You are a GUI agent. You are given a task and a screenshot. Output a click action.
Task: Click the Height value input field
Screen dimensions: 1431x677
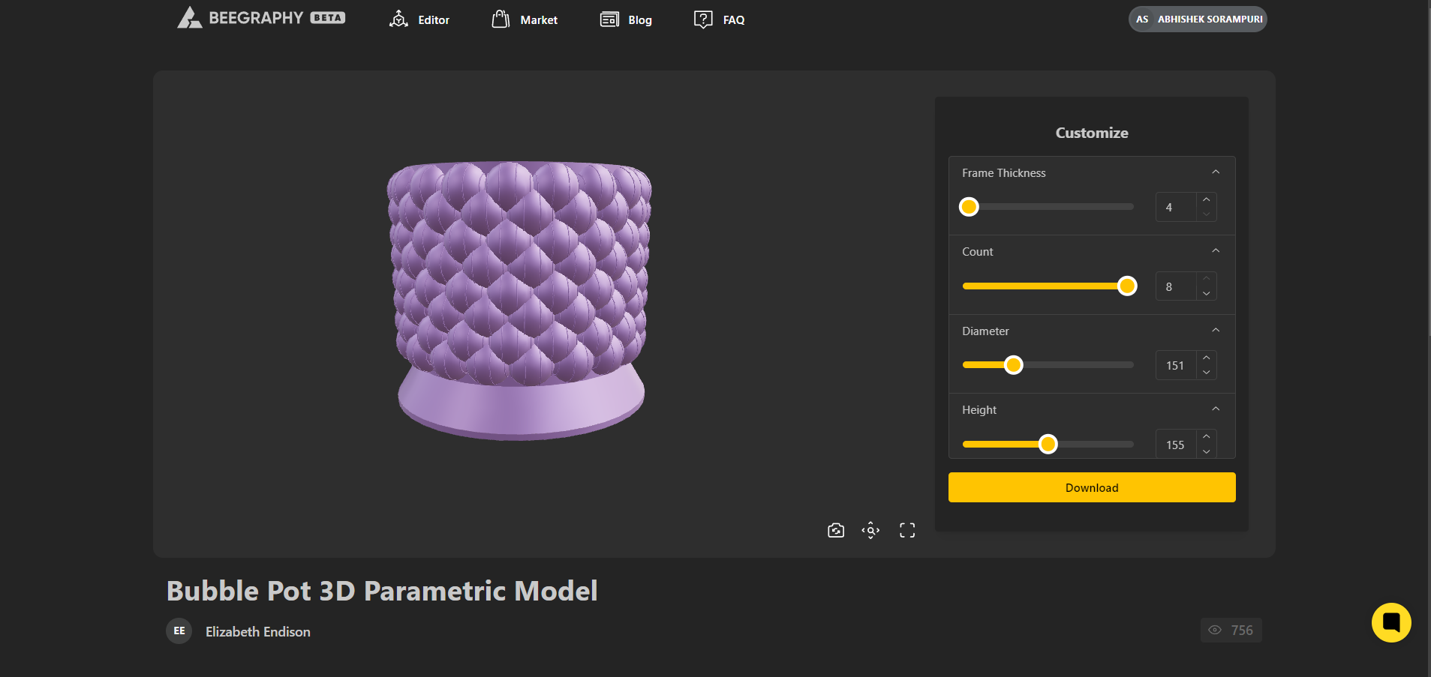(1175, 445)
